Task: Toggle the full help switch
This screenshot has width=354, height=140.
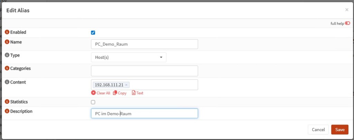Action: pyautogui.click(x=347, y=23)
